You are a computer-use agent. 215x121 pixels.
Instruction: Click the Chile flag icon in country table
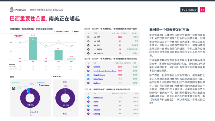coord(95,45)
